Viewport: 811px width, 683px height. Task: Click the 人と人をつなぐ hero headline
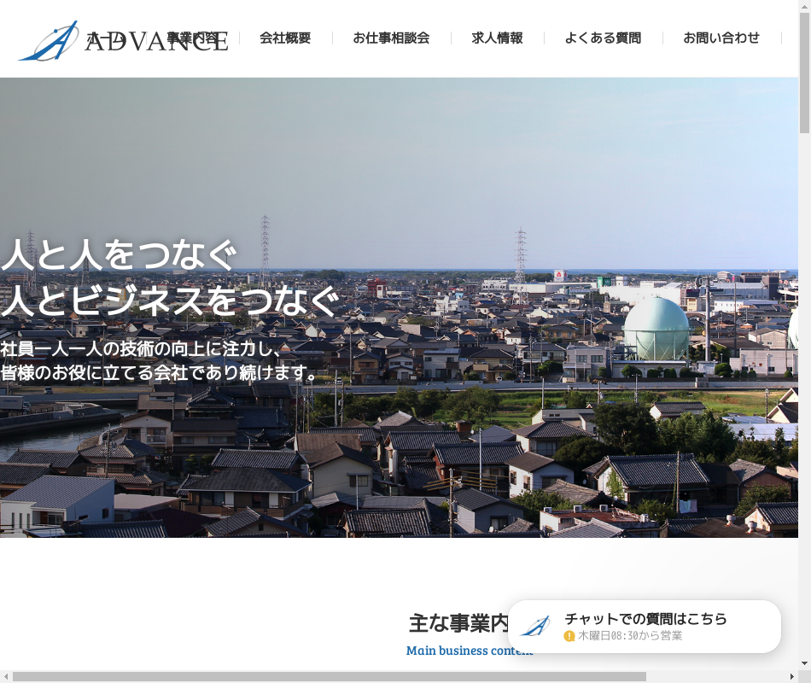click(118, 255)
